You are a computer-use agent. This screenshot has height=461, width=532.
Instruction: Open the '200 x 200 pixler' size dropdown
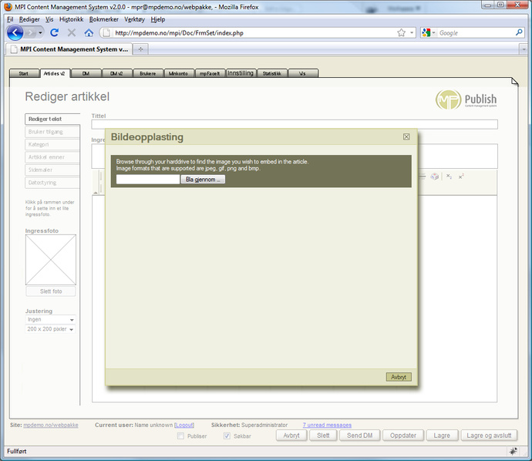[50, 329]
